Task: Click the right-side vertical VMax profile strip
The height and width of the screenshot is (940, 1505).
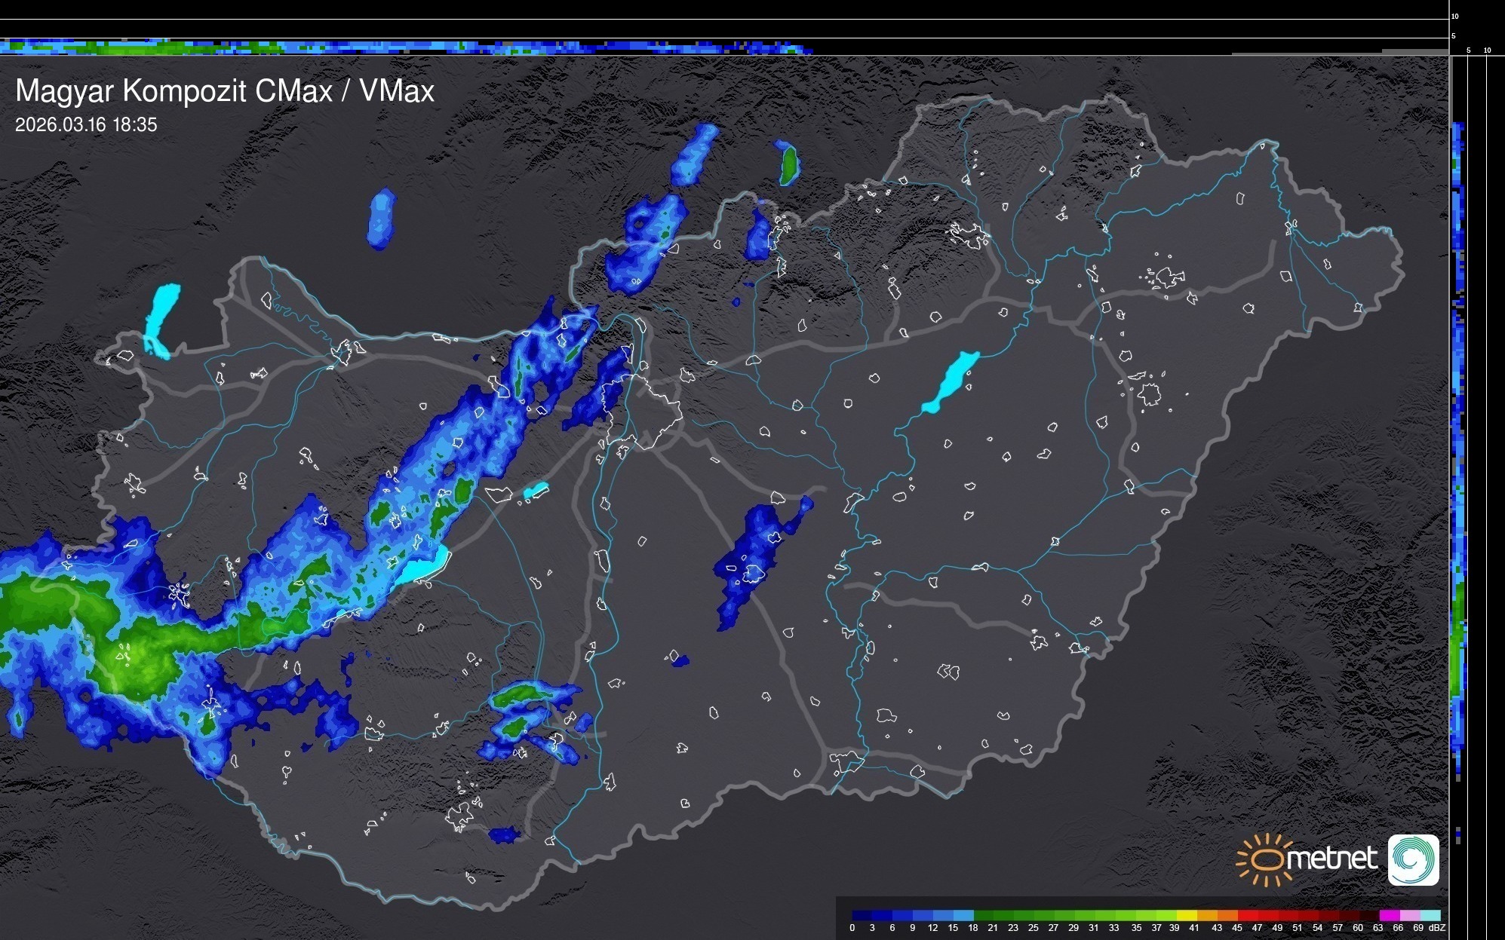Action: (1459, 452)
